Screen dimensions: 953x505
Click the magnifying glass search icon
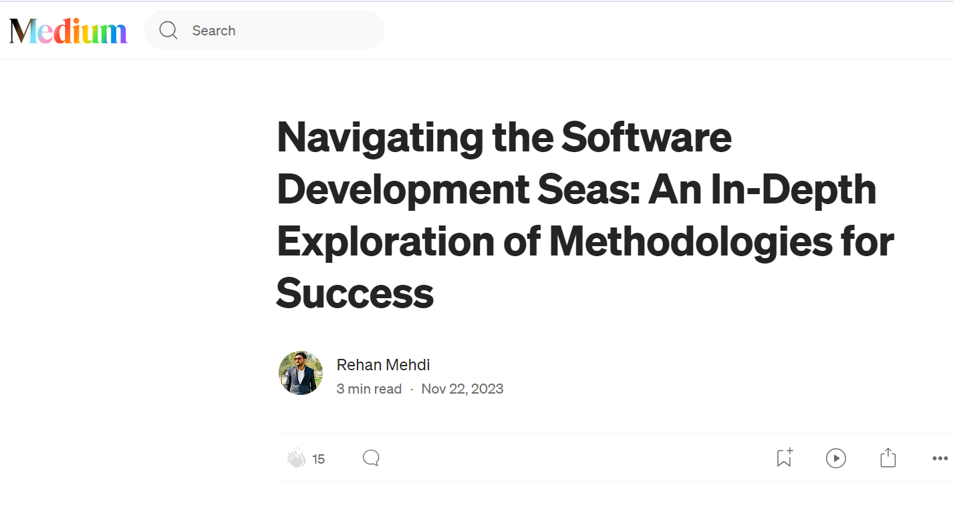pos(168,31)
